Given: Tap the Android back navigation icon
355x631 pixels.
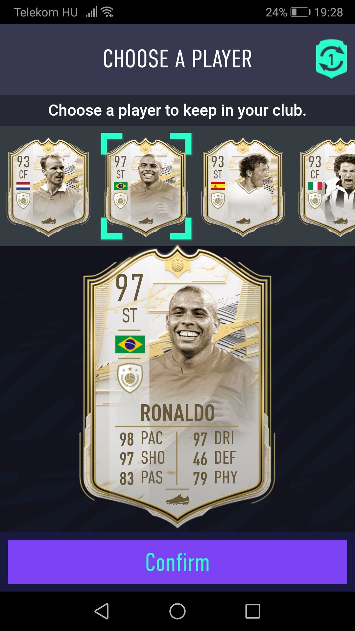Looking at the screenshot, I should coord(102,611).
